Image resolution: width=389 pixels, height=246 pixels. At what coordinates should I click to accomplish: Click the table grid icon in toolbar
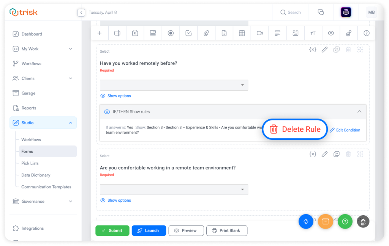tap(242, 33)
